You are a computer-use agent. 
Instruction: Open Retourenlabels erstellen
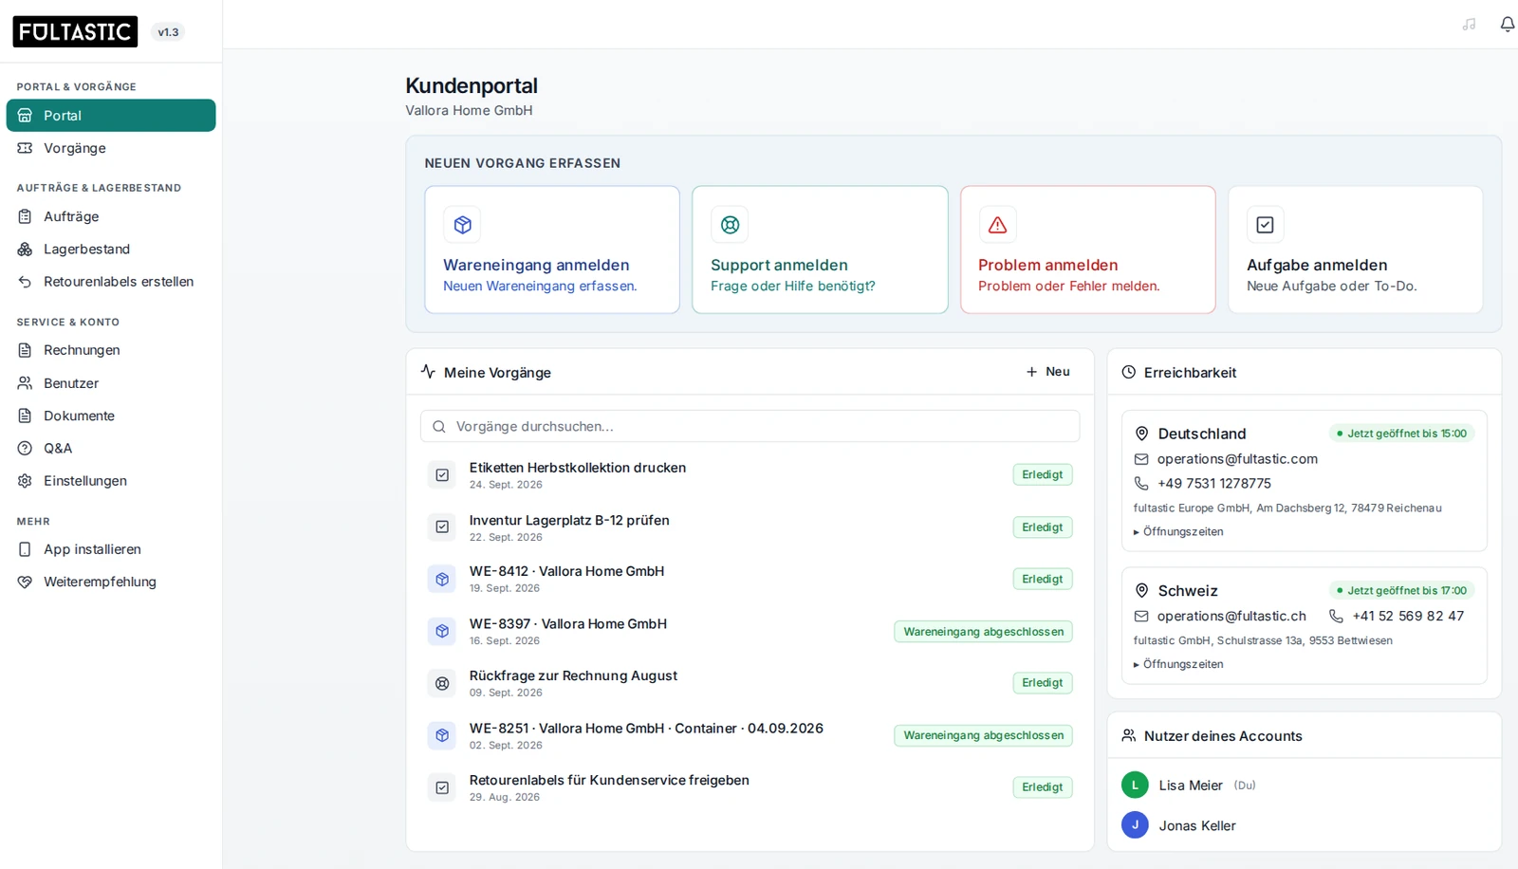pos(111,282)
